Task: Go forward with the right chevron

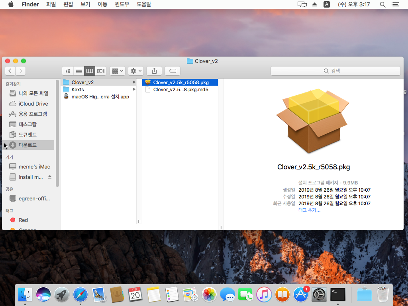Action: pos(21,71)
